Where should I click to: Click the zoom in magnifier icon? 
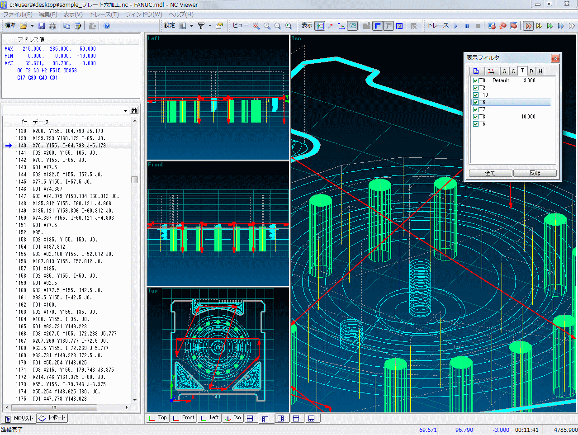click(x=267, y=26)
